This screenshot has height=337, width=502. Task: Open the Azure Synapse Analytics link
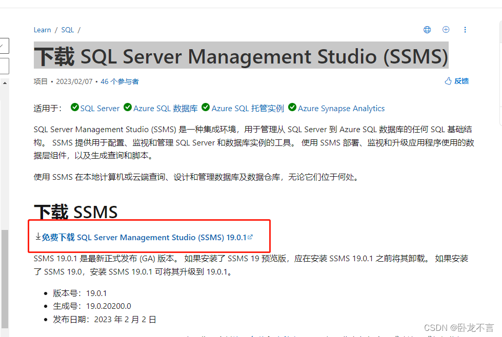(341, 109)
